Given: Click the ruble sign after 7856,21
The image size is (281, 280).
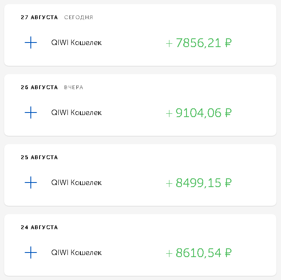Looking at the screenshot, I should [x=228, y=43].
